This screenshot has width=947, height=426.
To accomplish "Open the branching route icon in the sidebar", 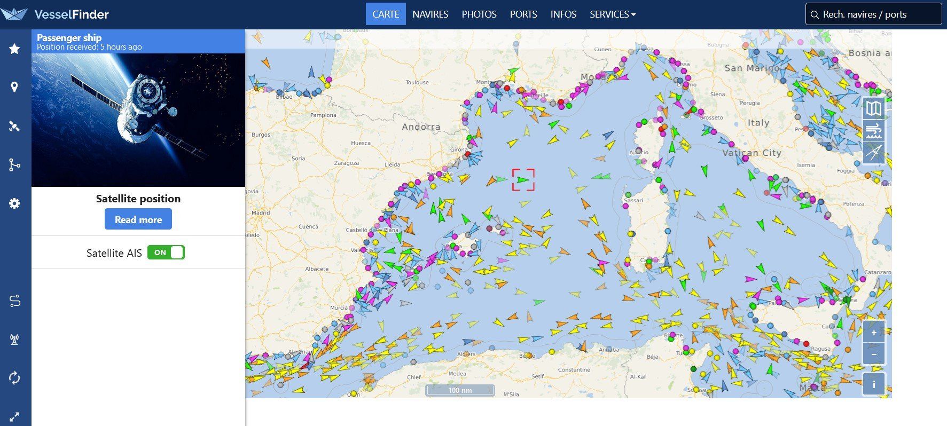I will [14, 165].
